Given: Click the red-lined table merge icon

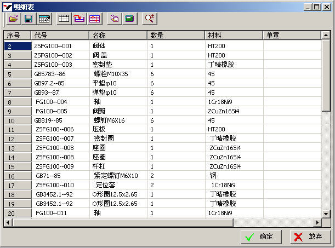Looking at the screenshot, I should (95, 19).
